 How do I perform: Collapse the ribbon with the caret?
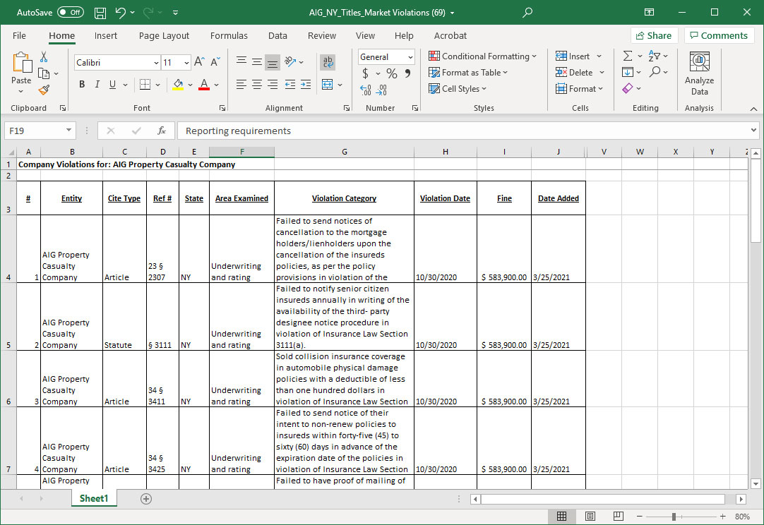(753, 109)
